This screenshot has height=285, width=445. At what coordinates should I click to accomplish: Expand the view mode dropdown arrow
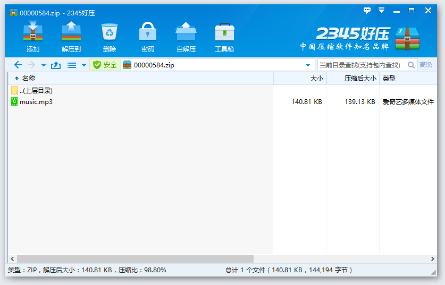[84, 65]
